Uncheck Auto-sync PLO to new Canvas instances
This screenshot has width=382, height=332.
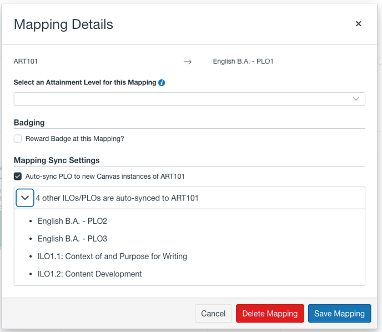pos(18,177)
